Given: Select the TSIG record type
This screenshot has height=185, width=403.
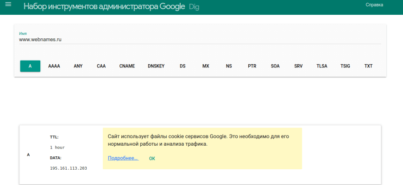Looking at the screenshot, I should click(x=345, y=66).
